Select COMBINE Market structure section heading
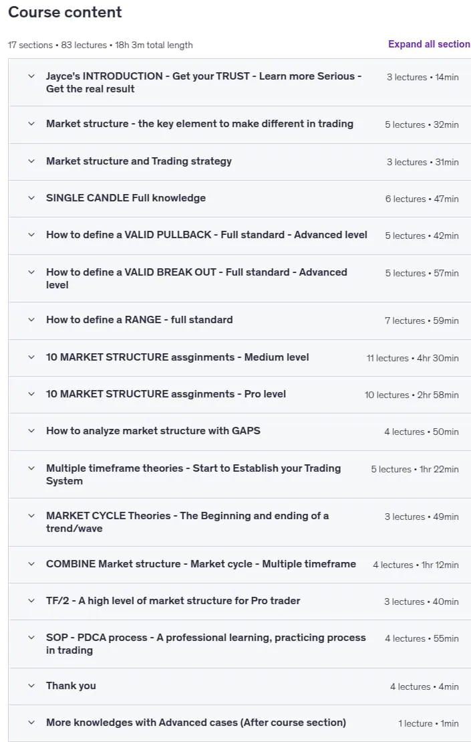Viewport: 471px width, 742px height. click(201, 563)
